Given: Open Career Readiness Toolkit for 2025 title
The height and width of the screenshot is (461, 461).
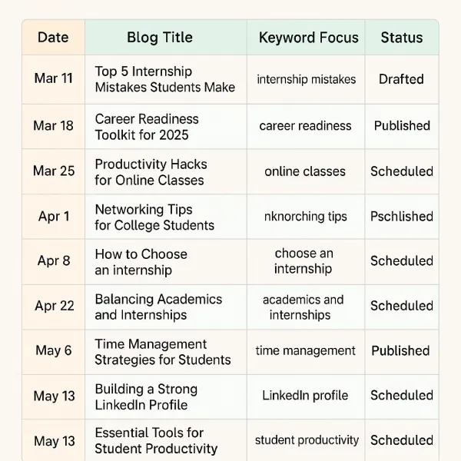Looking at the screenshot, I should [x=147, y=127].
